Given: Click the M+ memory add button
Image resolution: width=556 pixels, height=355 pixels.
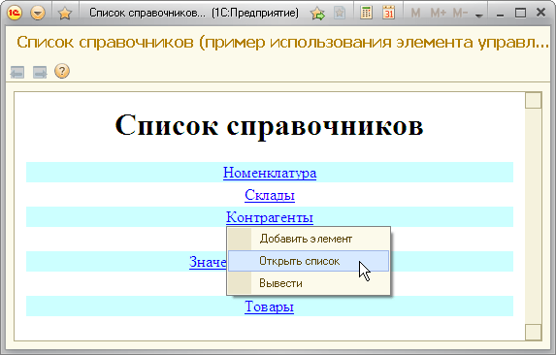Looking at the screenshot, I should click(x=439, y=14).
